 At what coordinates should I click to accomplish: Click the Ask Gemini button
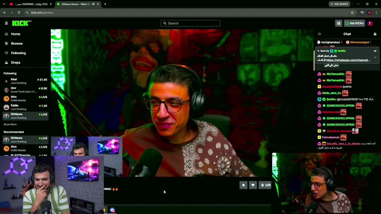tap(339, 4)
